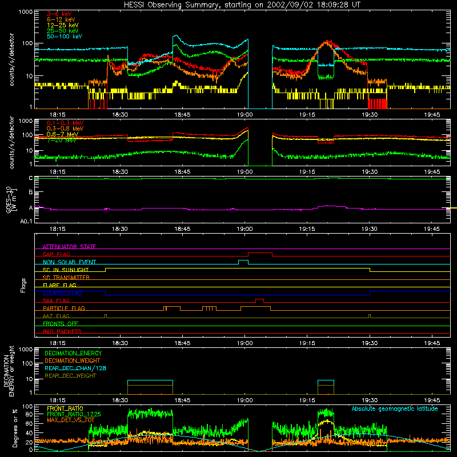Select the MAX_DET_VS_TOT legend label
This screenshot has width=457, height=457.
(70, 420)
